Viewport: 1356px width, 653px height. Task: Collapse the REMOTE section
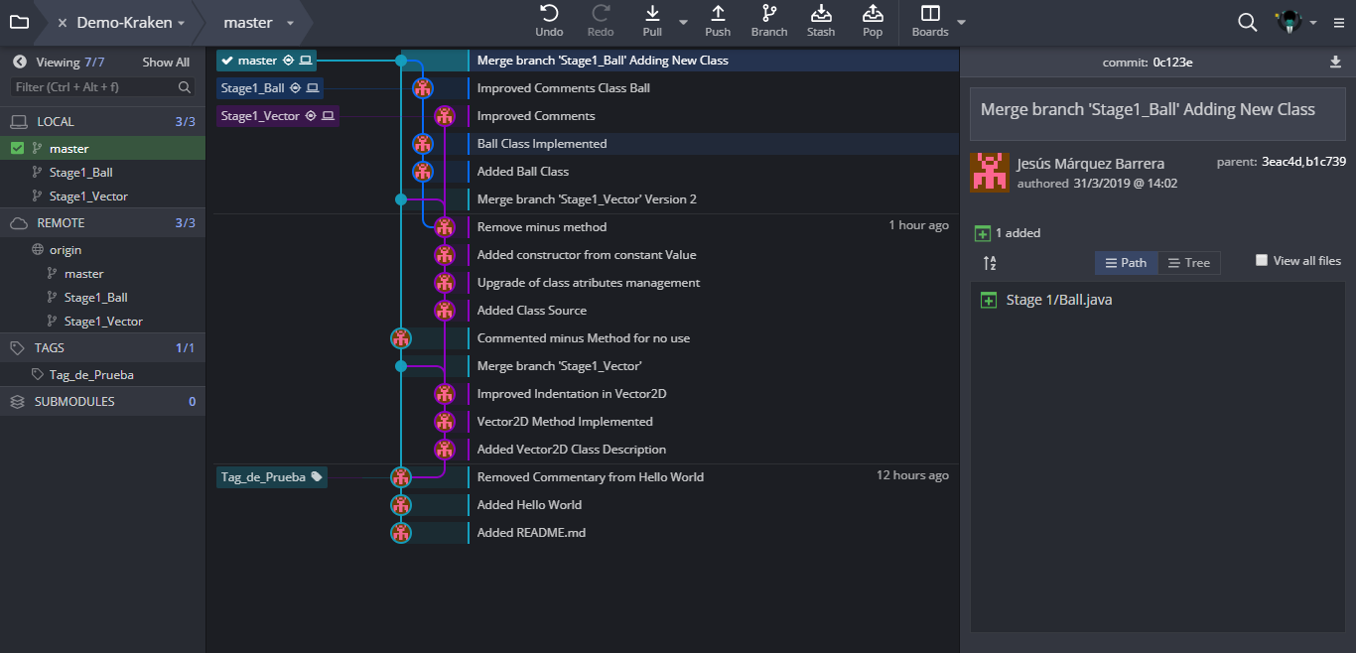click(102, 222)
